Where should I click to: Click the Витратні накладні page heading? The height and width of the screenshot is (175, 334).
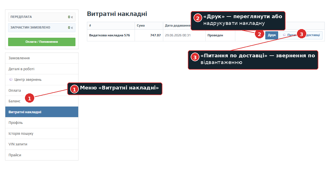[x=117, y=14]
